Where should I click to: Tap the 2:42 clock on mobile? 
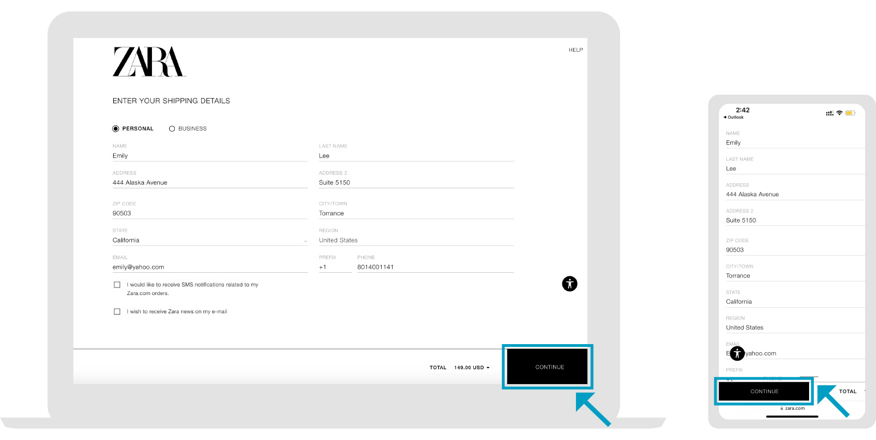(x=742, y=110)
